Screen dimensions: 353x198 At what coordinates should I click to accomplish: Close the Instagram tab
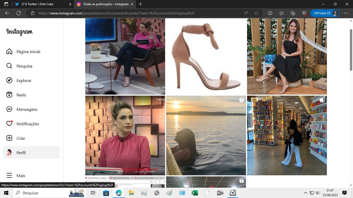point(132,4)
